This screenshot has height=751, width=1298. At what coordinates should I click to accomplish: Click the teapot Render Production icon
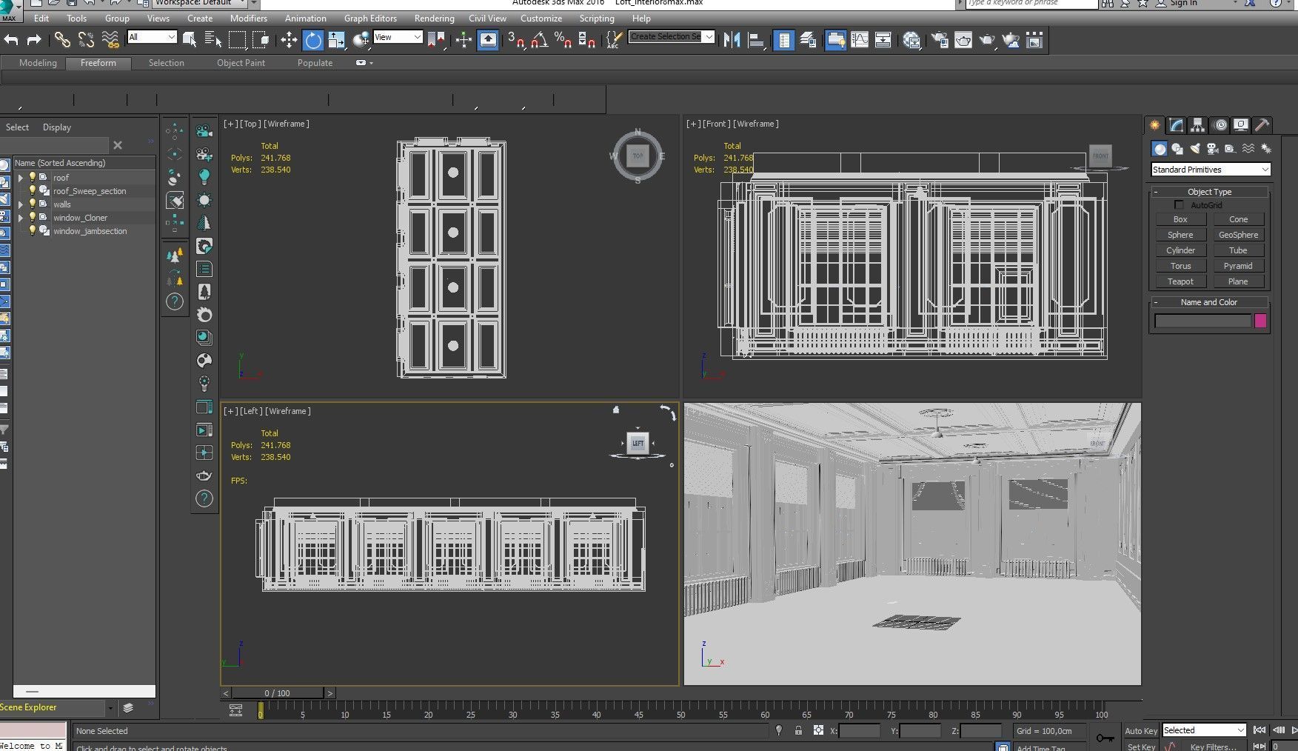[987, 40]
